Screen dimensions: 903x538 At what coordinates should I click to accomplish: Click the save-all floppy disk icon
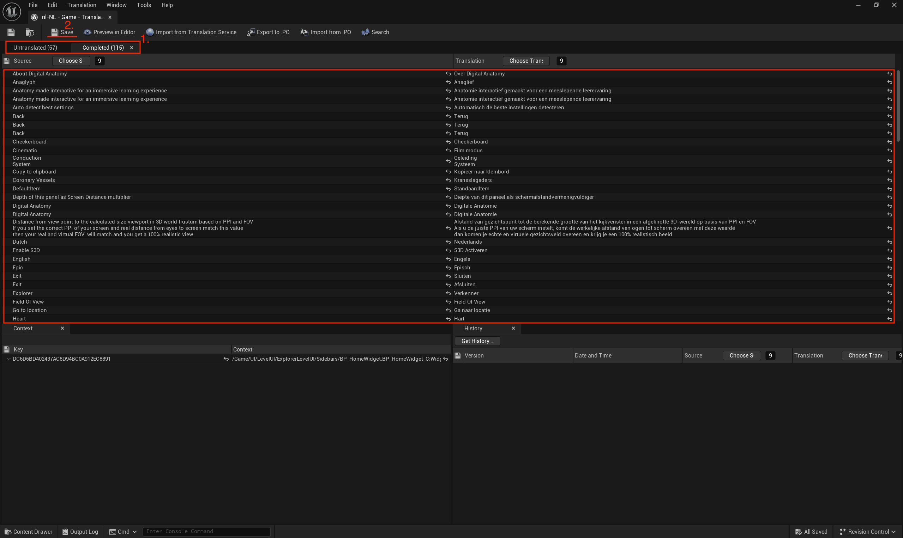point(11,32)
